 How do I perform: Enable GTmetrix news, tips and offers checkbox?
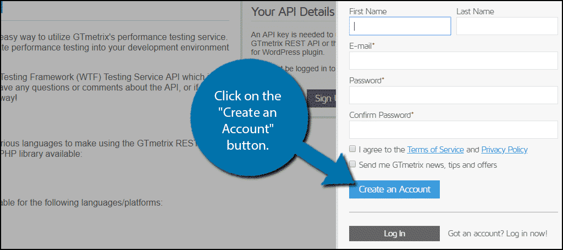click(x=352, y=164)
